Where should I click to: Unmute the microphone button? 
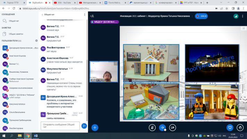(152, 128)
